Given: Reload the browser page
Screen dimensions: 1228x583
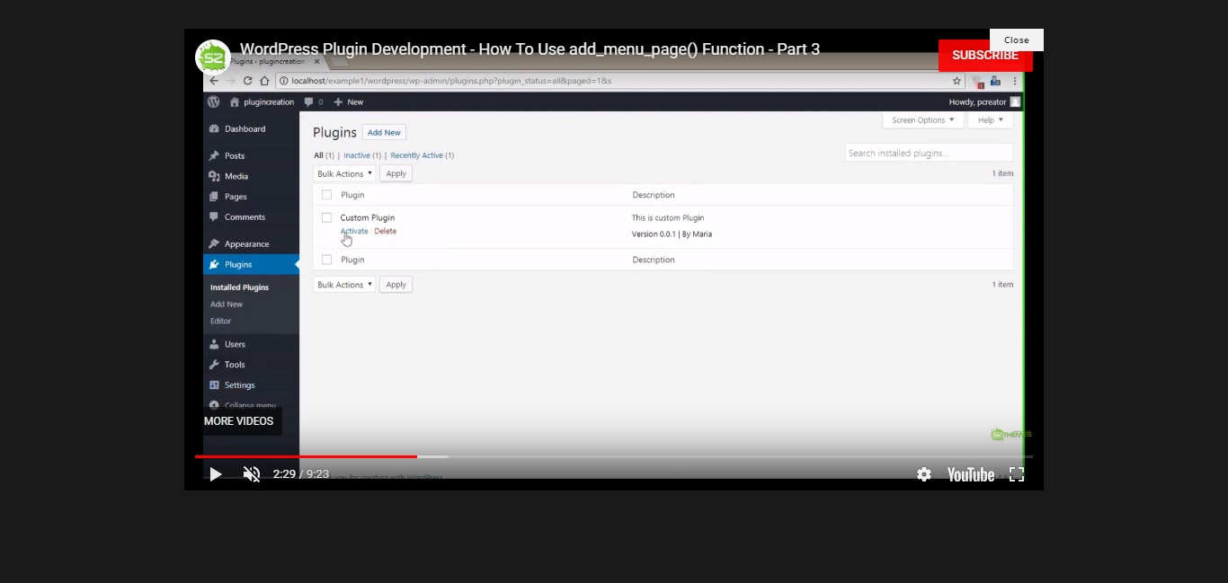Looking at the screenshot, I should 248,81.
